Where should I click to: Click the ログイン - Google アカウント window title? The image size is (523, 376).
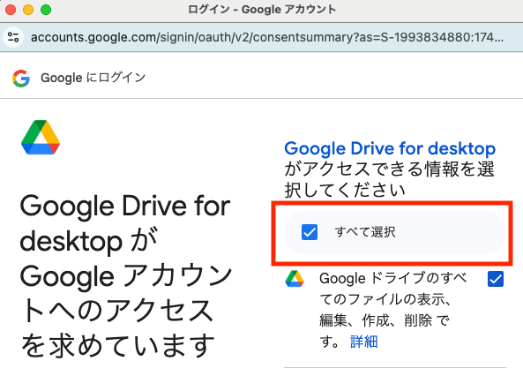[x=261, y=10]
